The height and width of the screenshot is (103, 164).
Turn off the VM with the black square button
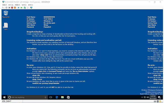tap(9, 8)
